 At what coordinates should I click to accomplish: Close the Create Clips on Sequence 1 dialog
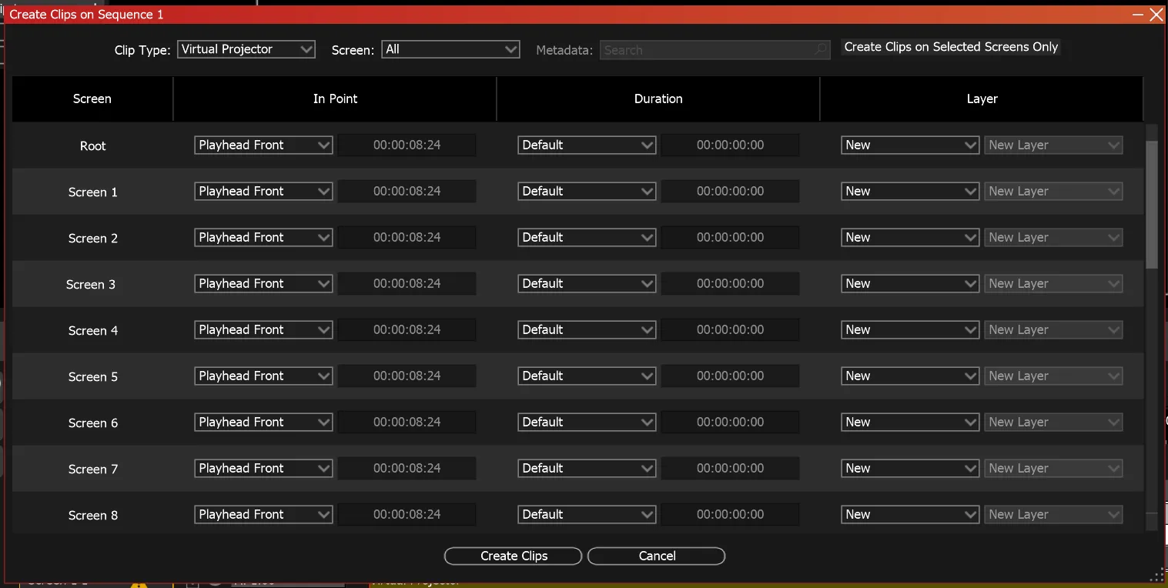pyautogui.click(x=1156, y=15)
